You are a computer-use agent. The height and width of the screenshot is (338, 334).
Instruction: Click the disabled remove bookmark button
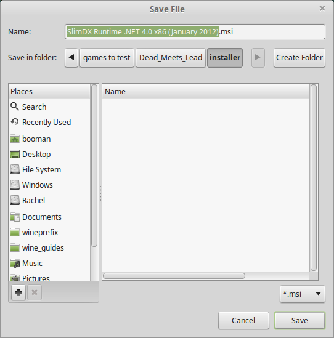(x=35, y=292)
